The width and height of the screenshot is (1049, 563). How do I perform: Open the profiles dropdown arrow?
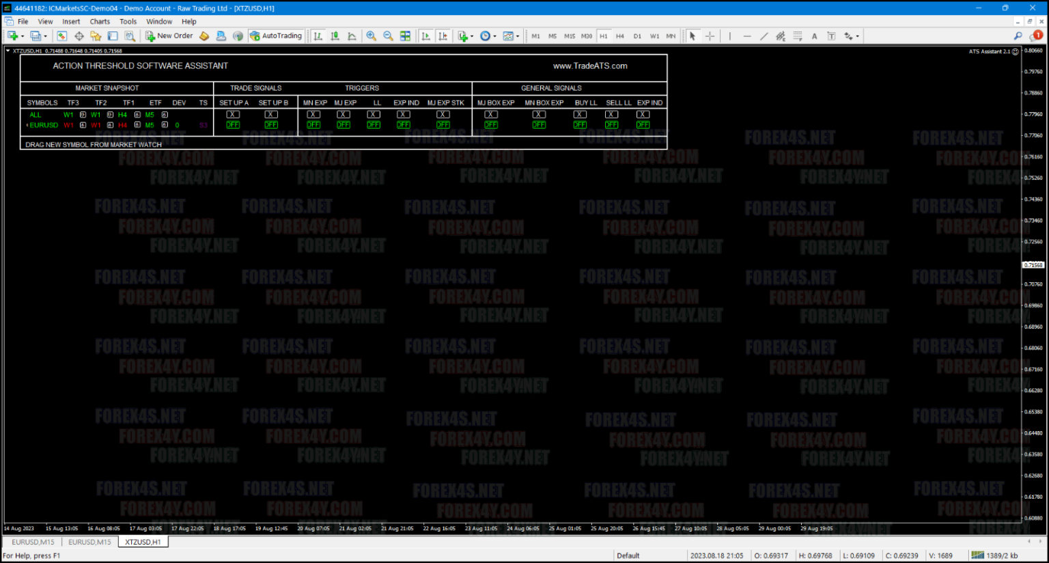(46, 36)
